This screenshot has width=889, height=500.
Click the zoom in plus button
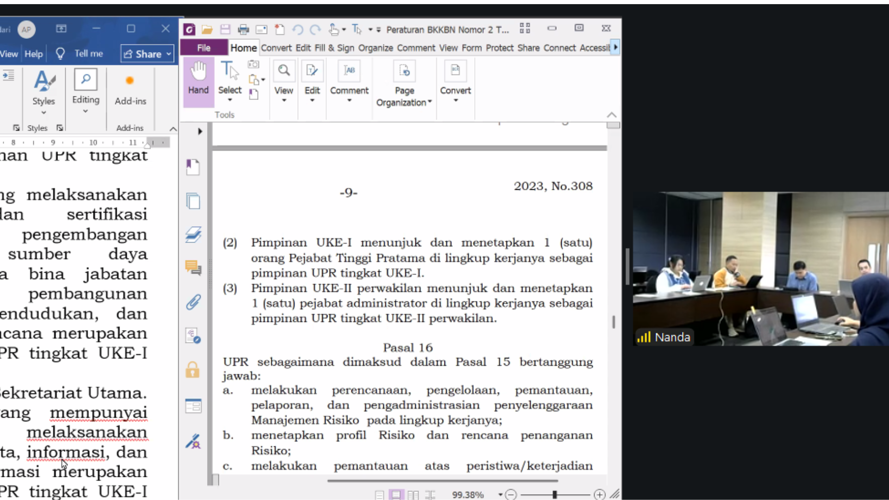pyautogui.click(x=600, y=495)
